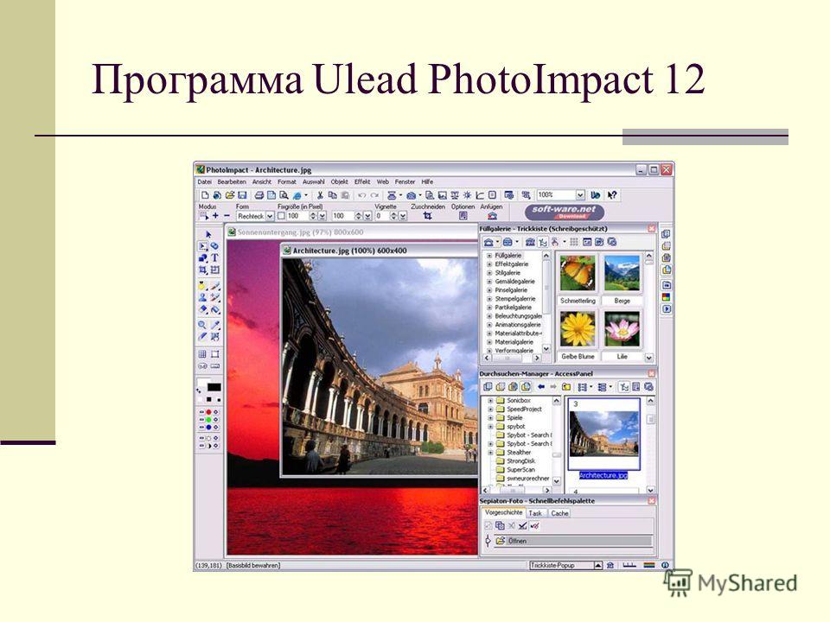The width and height of the screenshot is (830, 622).
Task: Click the Print icon
Action: [259, 195]
